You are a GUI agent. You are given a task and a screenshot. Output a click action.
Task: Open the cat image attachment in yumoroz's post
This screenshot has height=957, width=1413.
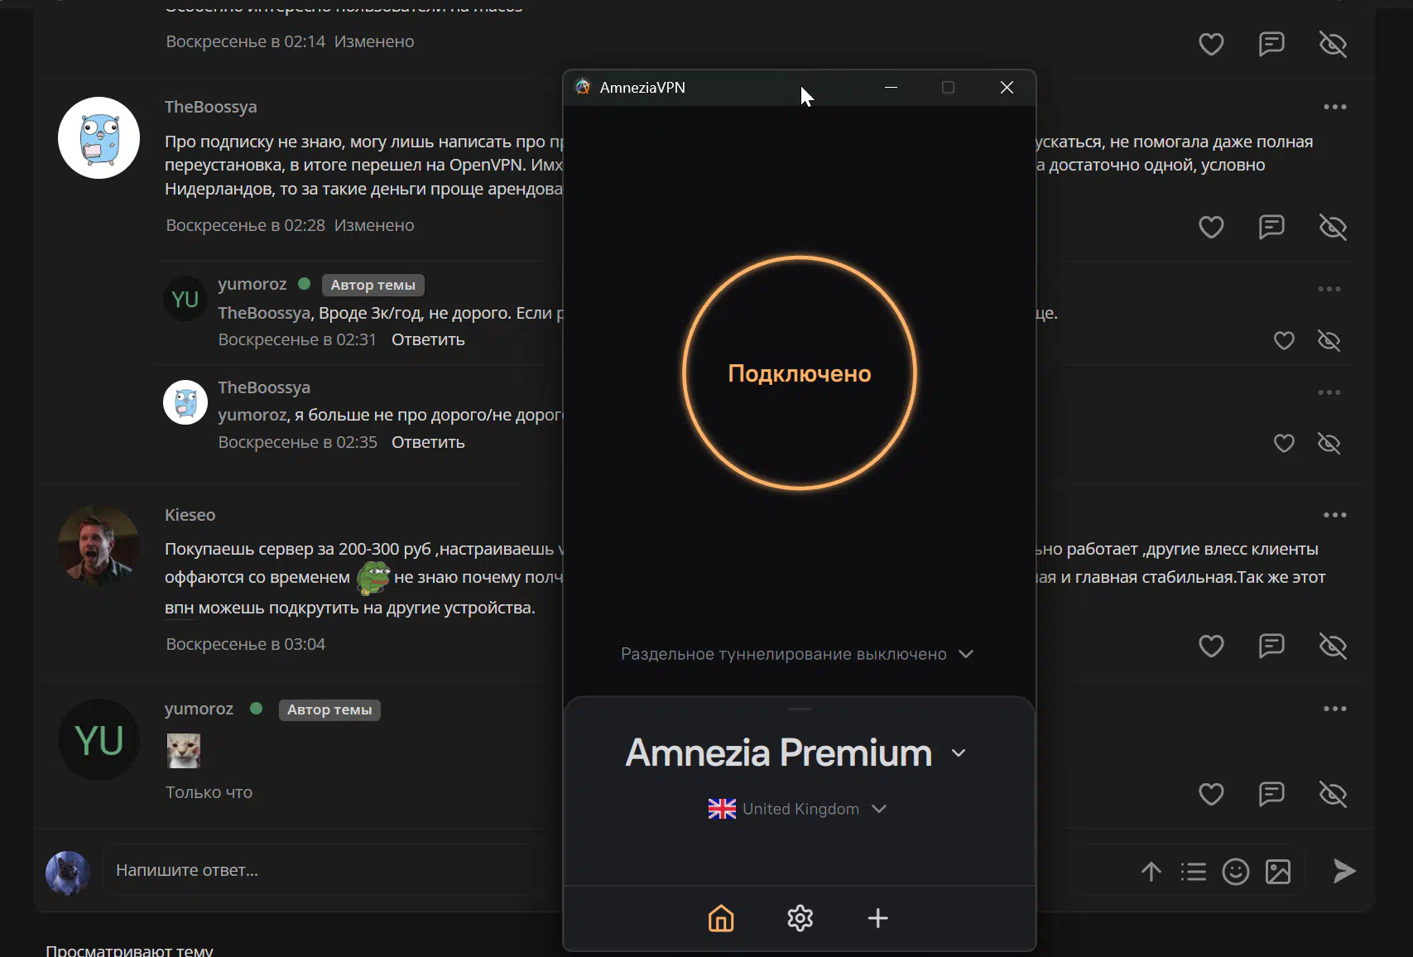click(183, 751)
